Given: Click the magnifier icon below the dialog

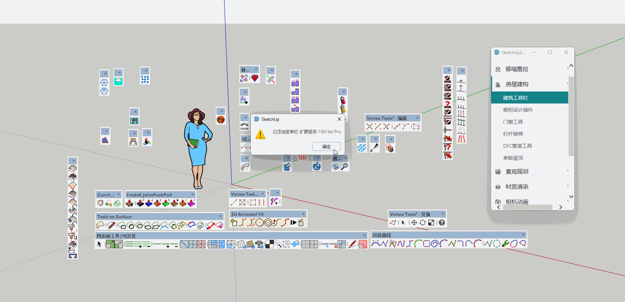Looking at the screenshot, I should [x=344, y=167].
